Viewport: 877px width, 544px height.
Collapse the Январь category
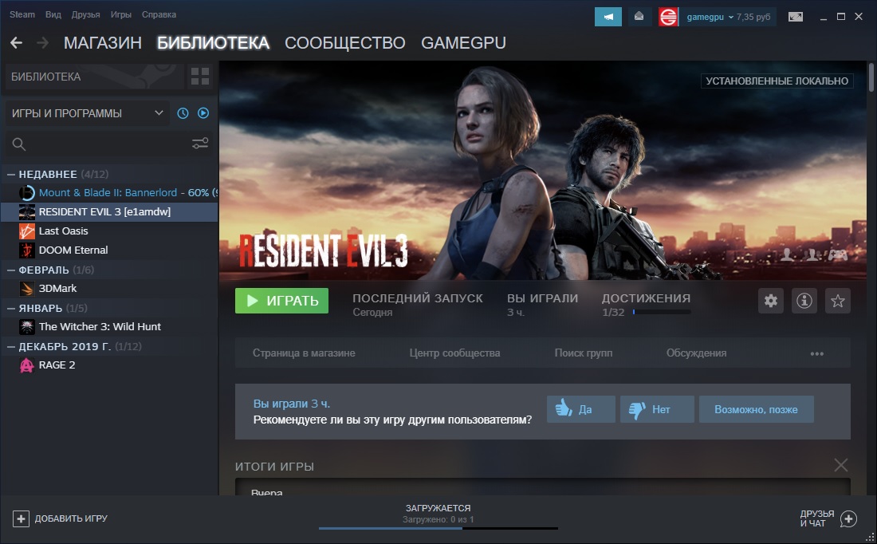[10, 308]
